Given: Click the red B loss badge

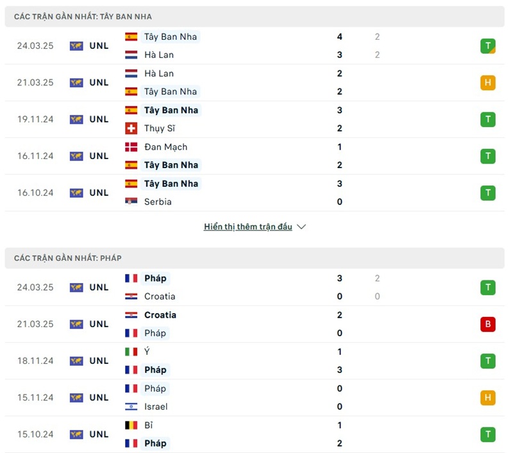Looking at the screenshot, I should 488,324.
